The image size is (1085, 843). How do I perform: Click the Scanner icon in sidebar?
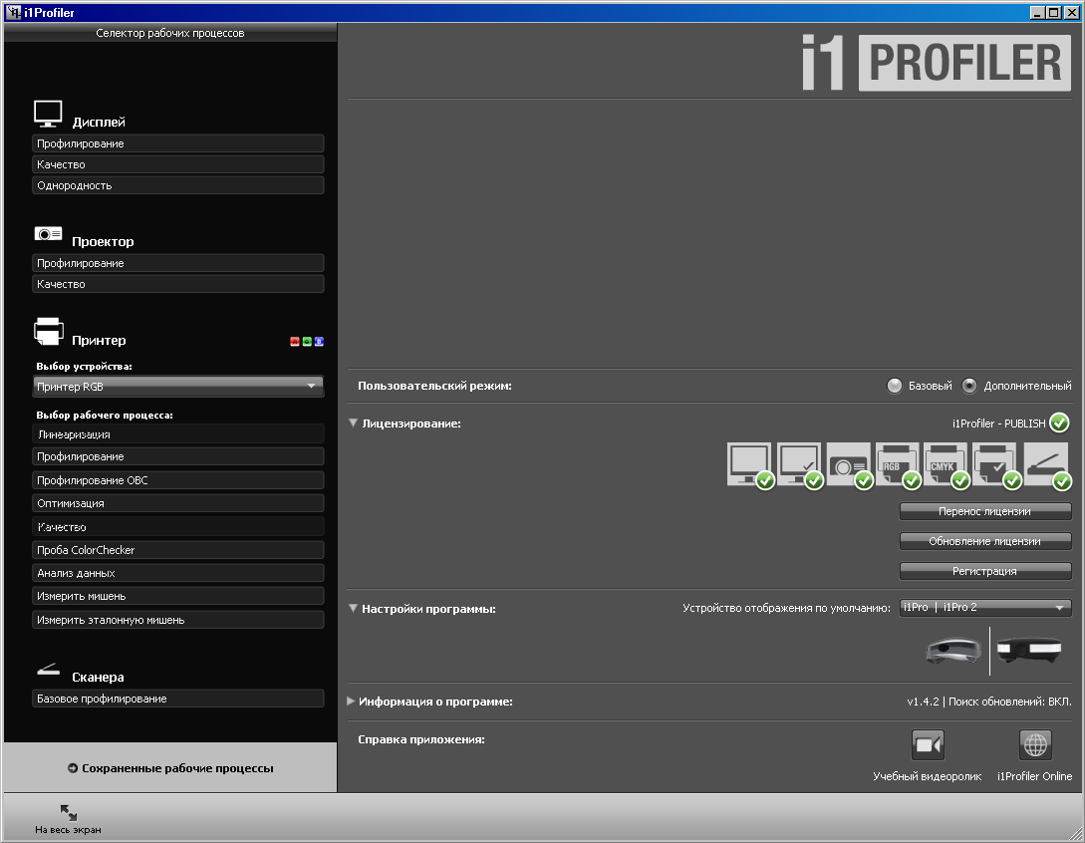click(x=48, y=669)
